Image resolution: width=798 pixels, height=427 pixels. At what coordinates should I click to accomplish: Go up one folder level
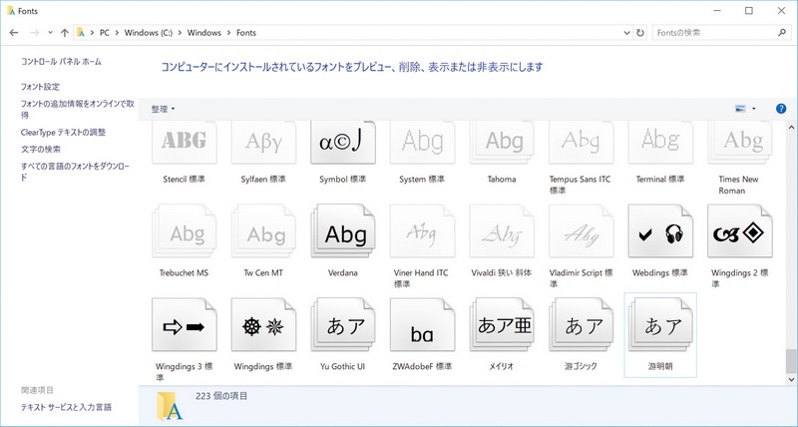pos(64,33)
